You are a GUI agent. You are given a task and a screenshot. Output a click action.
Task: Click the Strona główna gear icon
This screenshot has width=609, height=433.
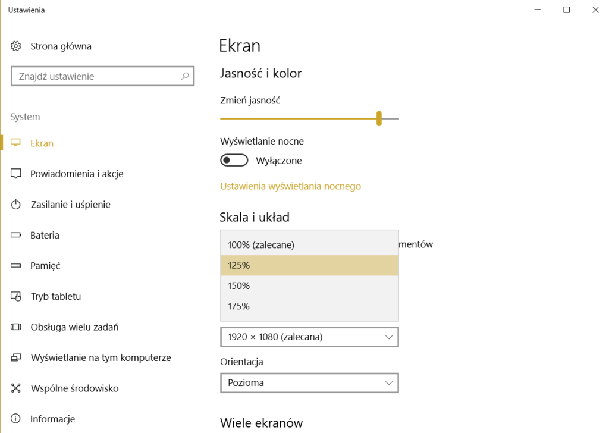click(15, 46)
